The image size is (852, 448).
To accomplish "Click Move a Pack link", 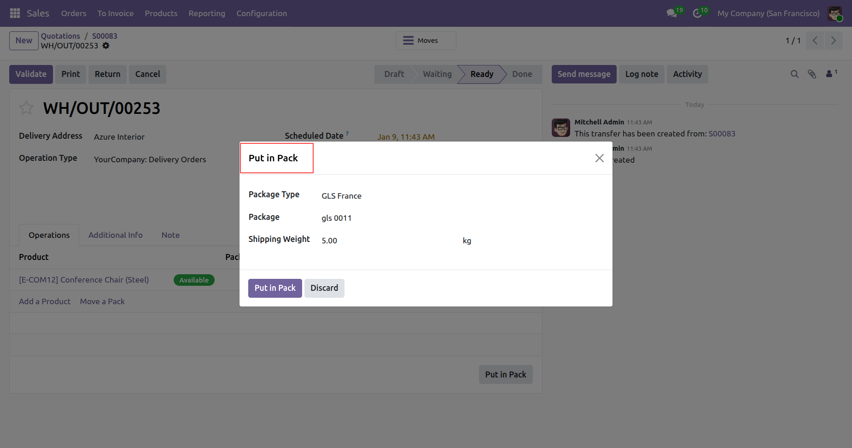I will pos(102,301).
